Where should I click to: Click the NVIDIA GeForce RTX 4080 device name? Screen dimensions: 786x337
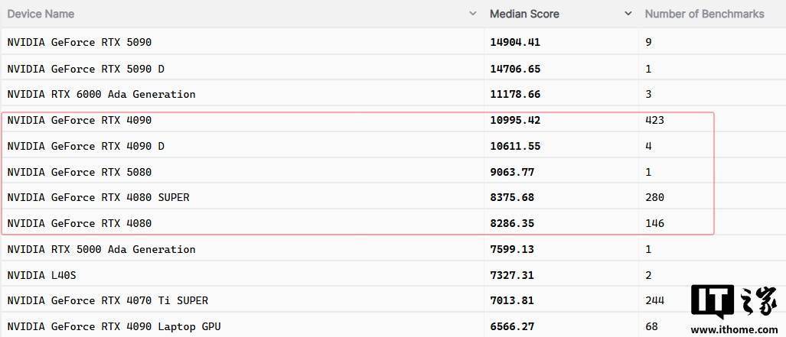[79, 223]
